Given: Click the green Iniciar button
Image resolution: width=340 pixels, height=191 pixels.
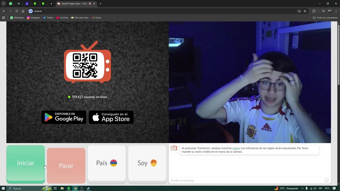Looking at the screenshot, I should [x=25, y=164].
